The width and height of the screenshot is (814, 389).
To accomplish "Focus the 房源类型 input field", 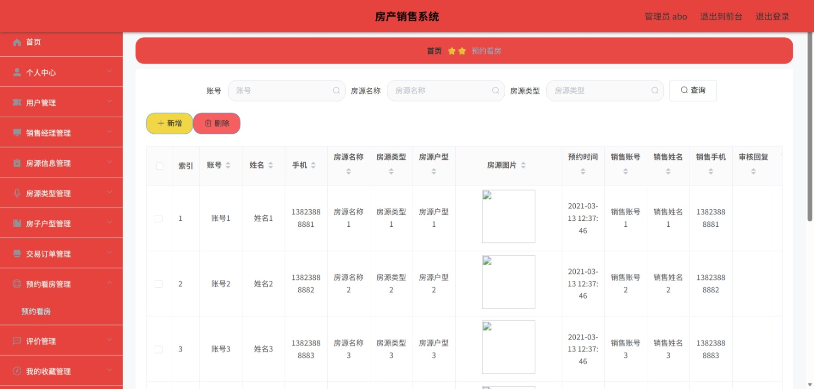I will [x=605, y=90].
